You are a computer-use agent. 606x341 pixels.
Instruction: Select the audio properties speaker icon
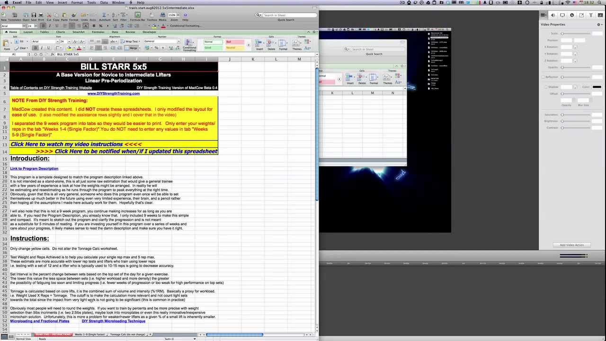click(553, 15)
